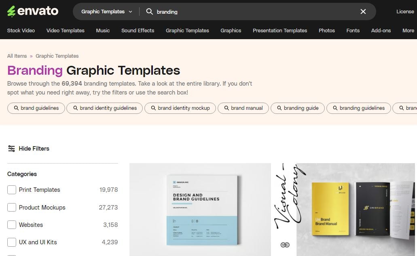Select Graphic Templates in the navigation bar
Image resolution: width=417 pixels, height=256 pixels.
[x=188, y=31]
